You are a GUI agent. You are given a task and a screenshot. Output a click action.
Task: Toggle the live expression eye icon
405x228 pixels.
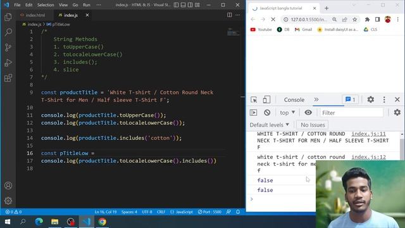click(x=308, y=113)
